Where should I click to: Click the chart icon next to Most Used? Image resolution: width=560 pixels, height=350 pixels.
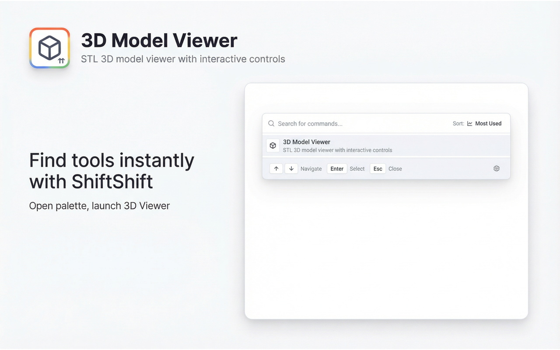tap(470, 124)
